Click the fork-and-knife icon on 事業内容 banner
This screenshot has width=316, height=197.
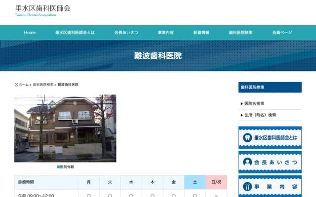pyautogui.click(x=248, y=187)
